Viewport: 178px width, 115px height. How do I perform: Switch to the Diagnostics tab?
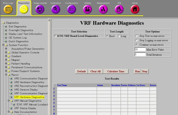click(x=24, y=9)
